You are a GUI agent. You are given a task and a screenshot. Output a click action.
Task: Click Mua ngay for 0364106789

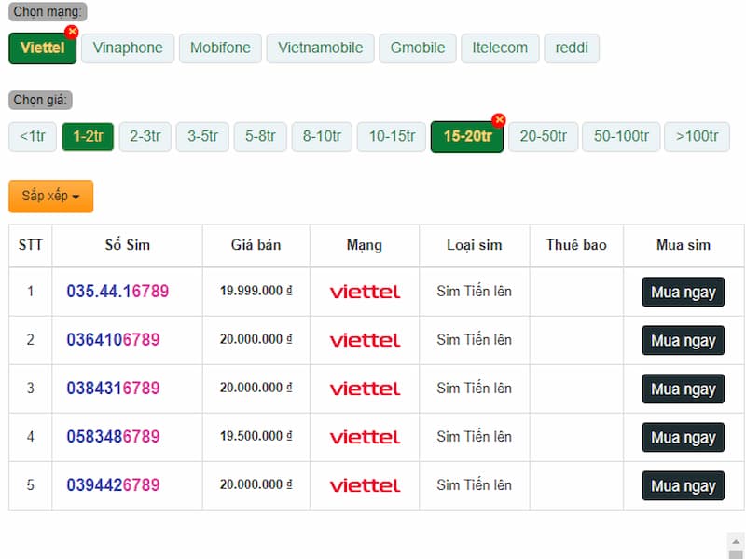tap(684, 340)
